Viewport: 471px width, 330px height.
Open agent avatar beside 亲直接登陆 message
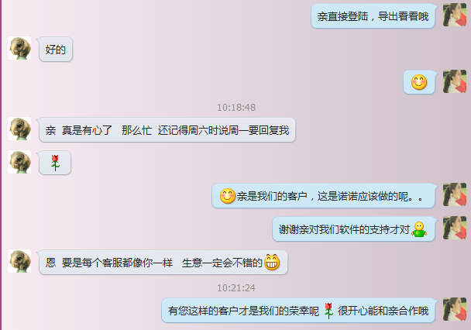pos(455,15)
